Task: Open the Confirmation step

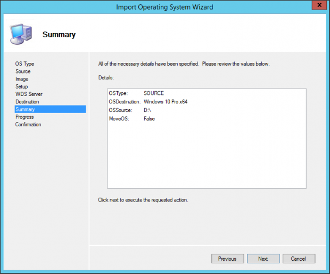Action: pos(28,125)
